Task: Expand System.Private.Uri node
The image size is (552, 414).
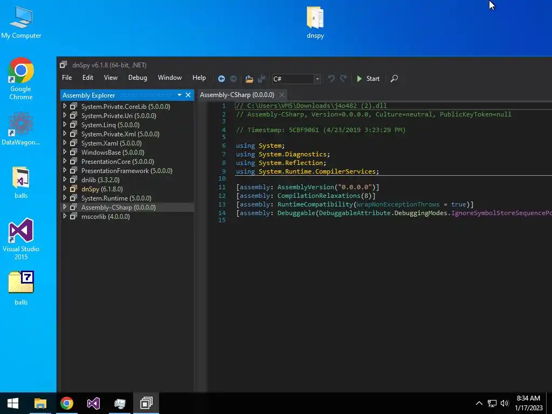Action: pos(65,115)
